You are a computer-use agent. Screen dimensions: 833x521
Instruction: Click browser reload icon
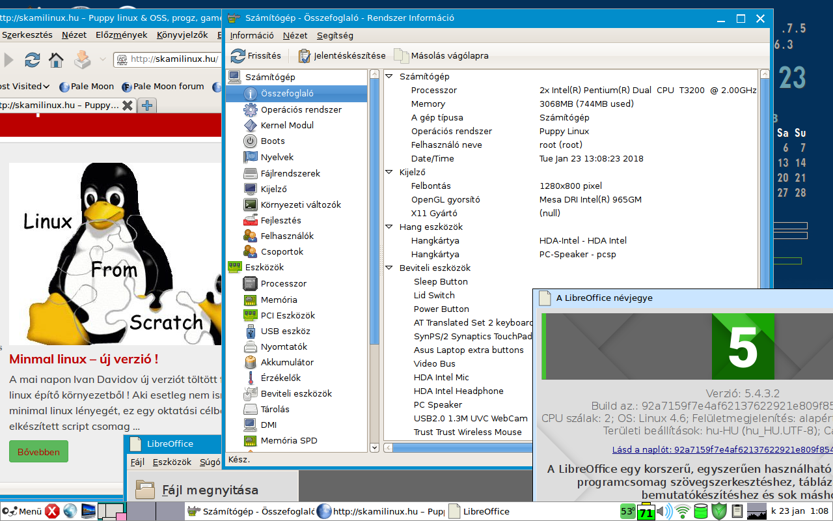pos(32,60)
